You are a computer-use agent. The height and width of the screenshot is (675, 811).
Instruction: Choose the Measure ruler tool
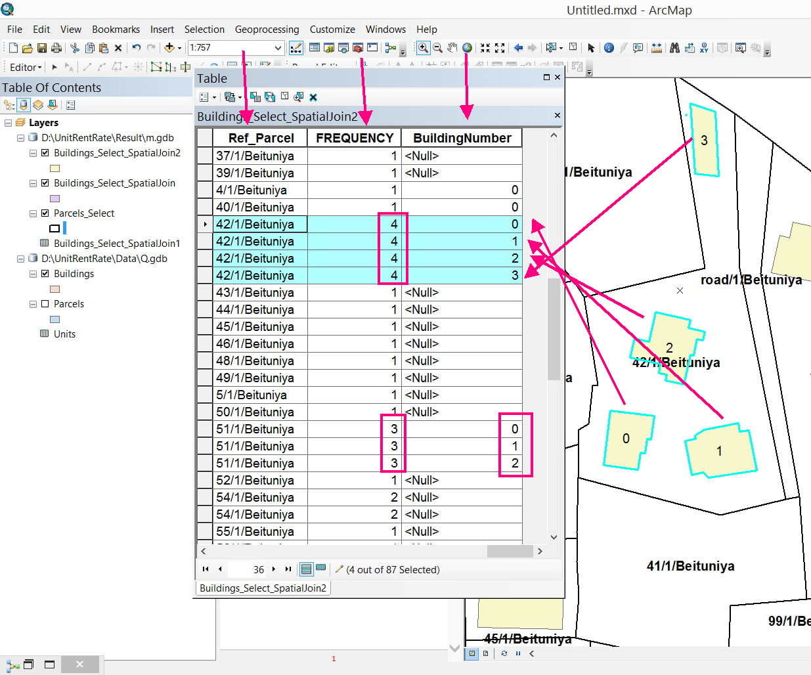(656, 48)
